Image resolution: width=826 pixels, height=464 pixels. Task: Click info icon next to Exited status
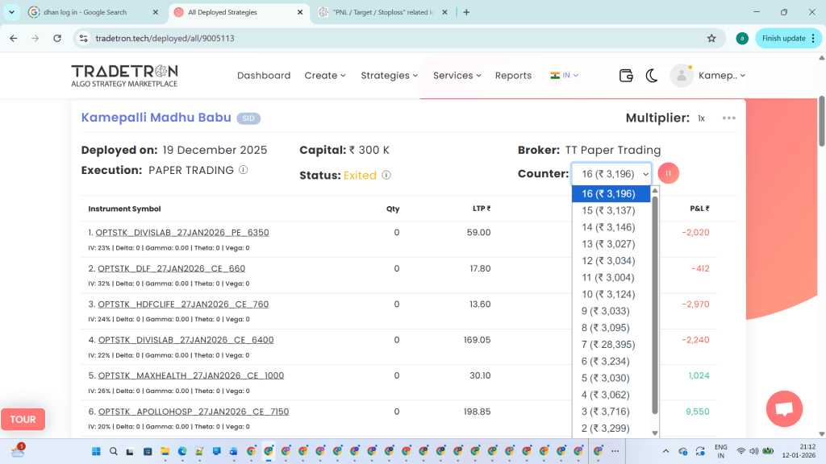click(386, 175)
